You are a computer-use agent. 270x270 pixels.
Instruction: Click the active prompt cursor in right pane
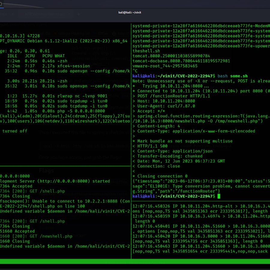[x=219, y=196]
